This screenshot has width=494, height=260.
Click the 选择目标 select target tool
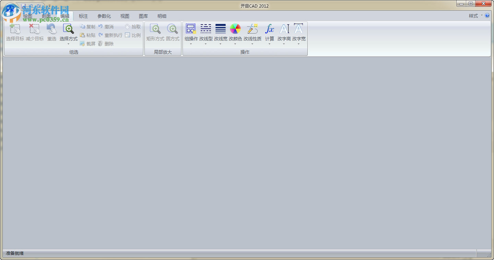pyautogui.click(x=15, y=33)
